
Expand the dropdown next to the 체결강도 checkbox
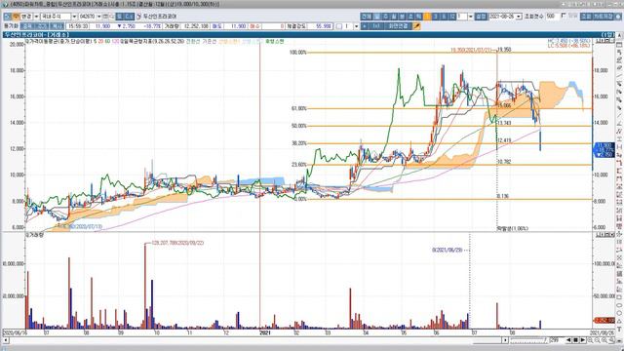[x=356, y=26]
